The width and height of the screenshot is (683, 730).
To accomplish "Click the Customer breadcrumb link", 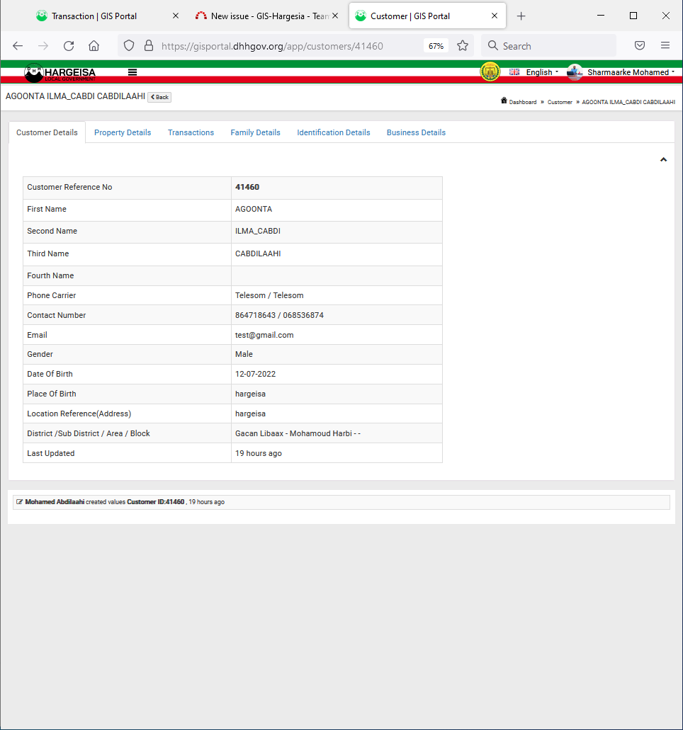I will coord(560,102).
